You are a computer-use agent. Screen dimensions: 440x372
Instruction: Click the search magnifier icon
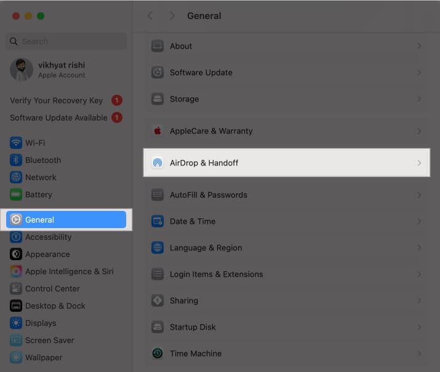click(x=14, y=41)
